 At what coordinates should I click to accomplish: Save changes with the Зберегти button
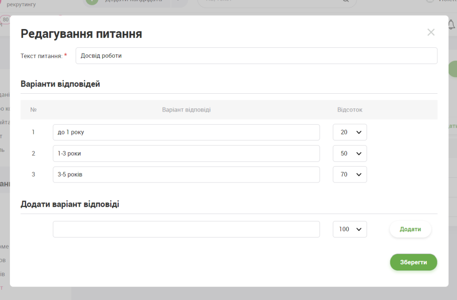[414, 262]
